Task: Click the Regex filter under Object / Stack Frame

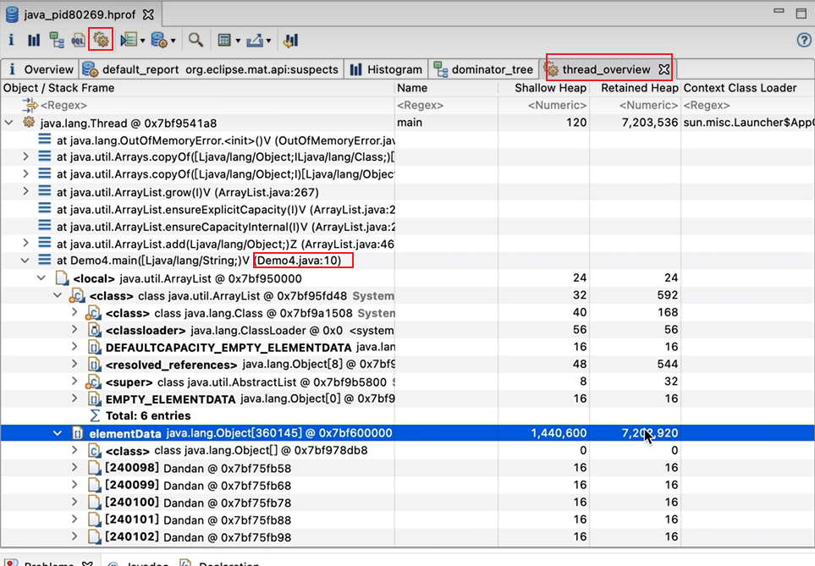Action: coord(68,105)
